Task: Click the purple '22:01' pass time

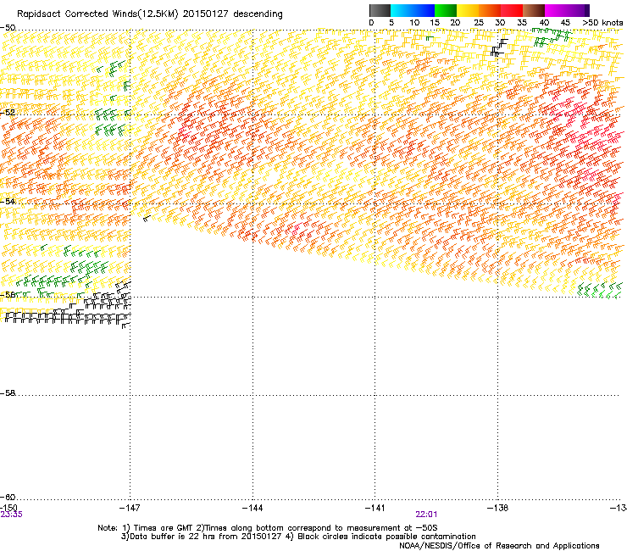Action: [x=426, y=515]
